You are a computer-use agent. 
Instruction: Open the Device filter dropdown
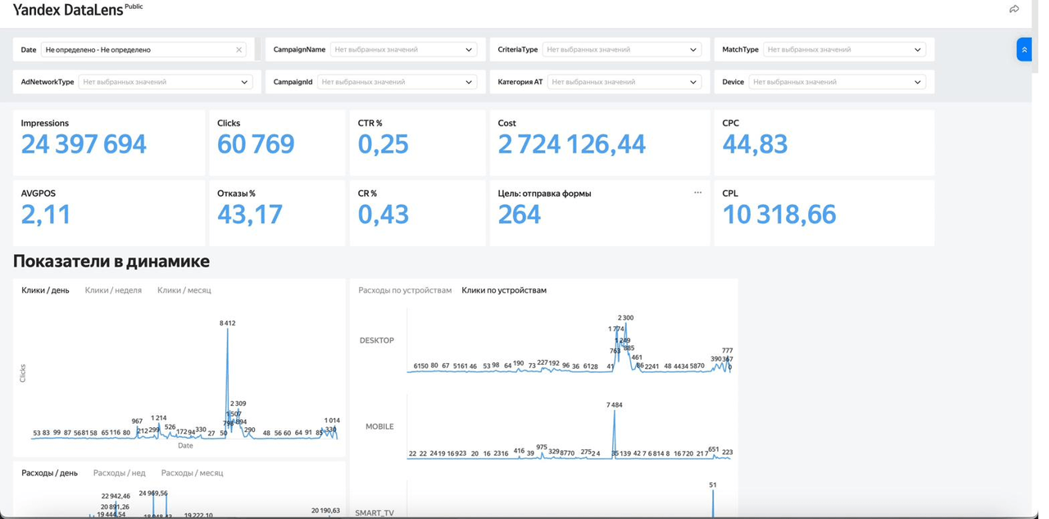(x=837, y=82)
